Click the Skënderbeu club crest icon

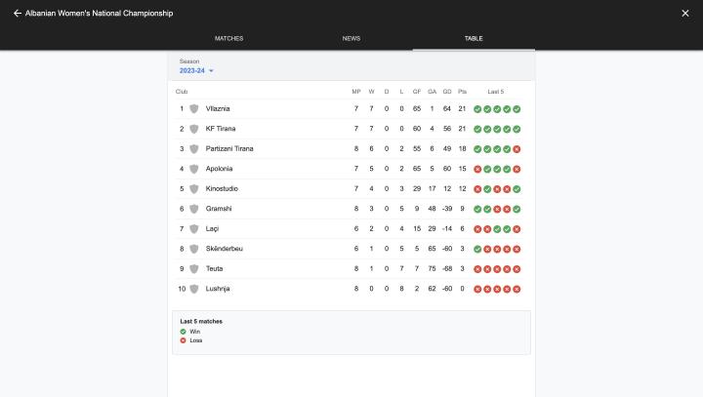(194, 249)
